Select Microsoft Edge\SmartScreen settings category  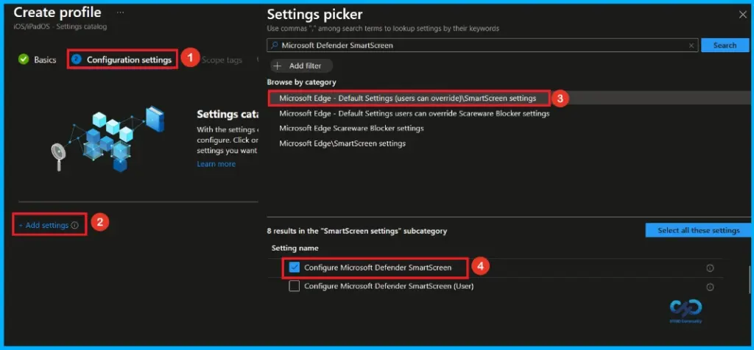(x=342, y=143)
